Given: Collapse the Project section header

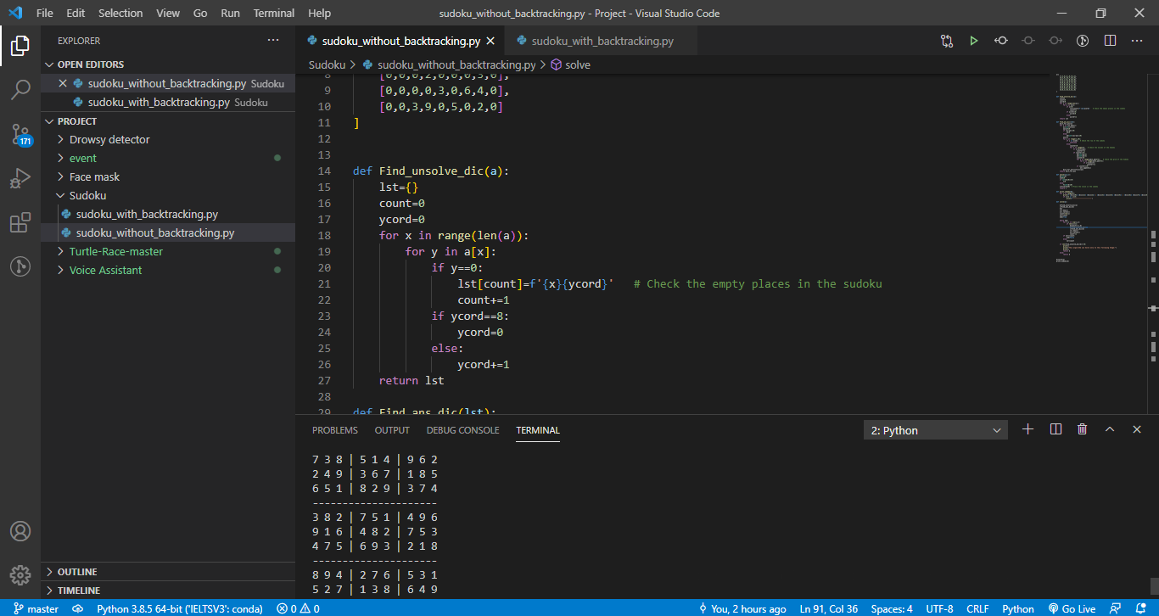Looking at the screenshot, I should [168, 121].
